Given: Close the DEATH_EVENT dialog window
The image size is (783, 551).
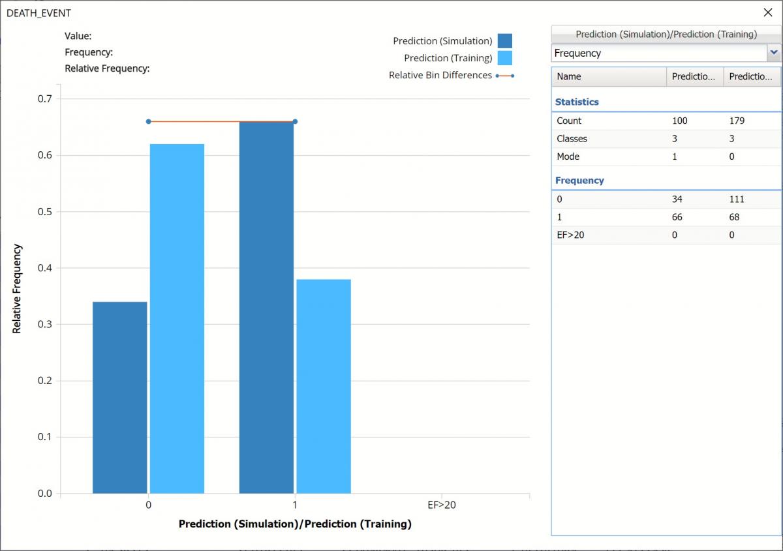Looking at the screenshot, I should coord(767,12).
